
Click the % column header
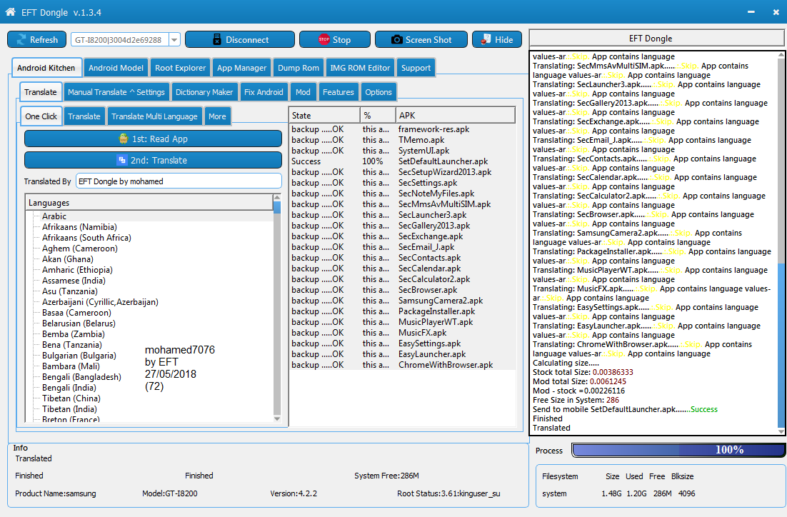tap(378, 116)
